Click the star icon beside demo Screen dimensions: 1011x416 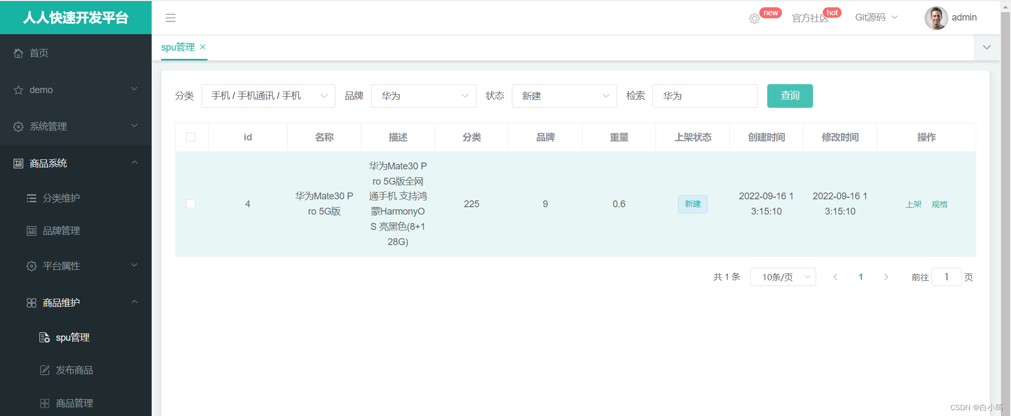point(18,90)
